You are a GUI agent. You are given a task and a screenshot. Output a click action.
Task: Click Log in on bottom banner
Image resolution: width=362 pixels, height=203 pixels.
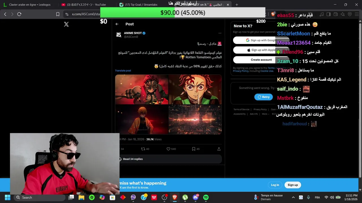pos(275,185)
